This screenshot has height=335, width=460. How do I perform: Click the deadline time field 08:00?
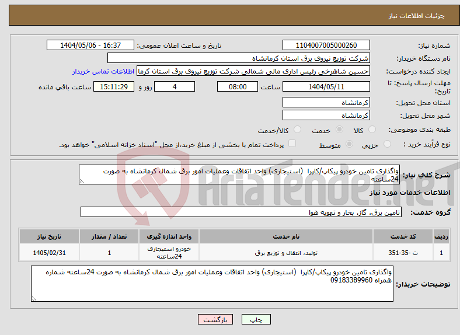tap(238, 86)
